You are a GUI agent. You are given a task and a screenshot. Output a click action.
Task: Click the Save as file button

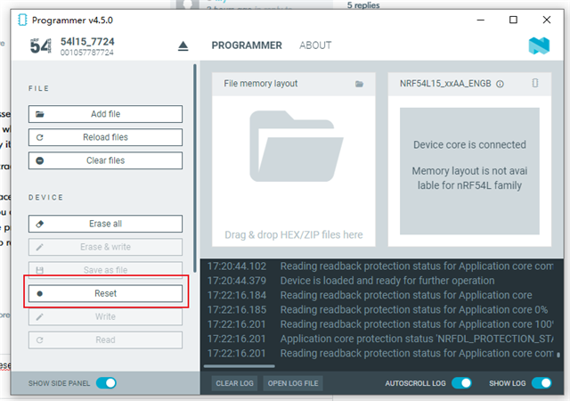(105, 270)
